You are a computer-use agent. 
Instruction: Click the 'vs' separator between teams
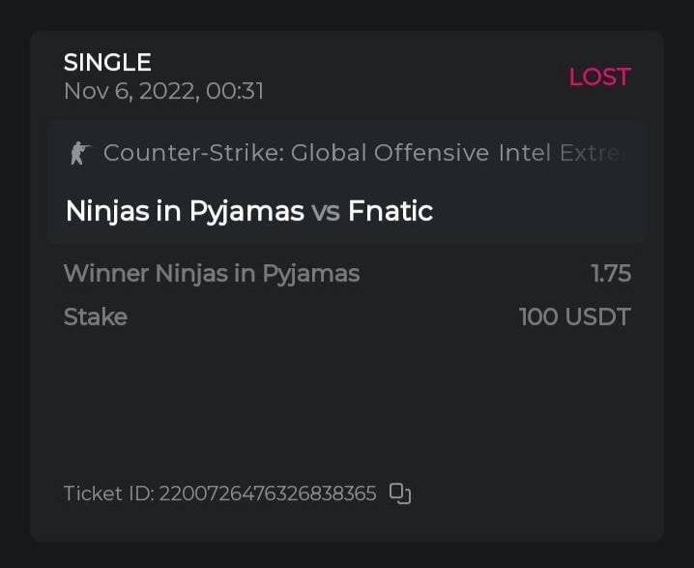(326, 212)
